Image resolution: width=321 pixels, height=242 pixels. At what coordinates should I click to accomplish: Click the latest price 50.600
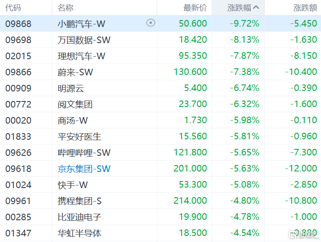pyautogui.click(x=193, y=24)
